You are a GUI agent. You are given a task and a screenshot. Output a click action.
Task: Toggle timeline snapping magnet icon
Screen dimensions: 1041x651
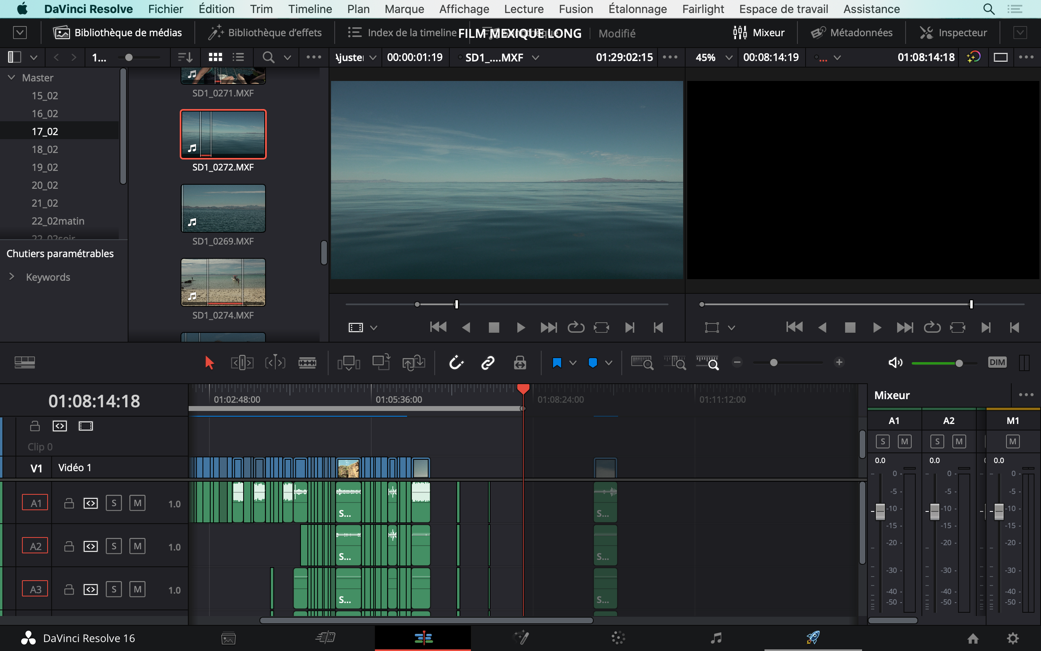pos(456,363)
